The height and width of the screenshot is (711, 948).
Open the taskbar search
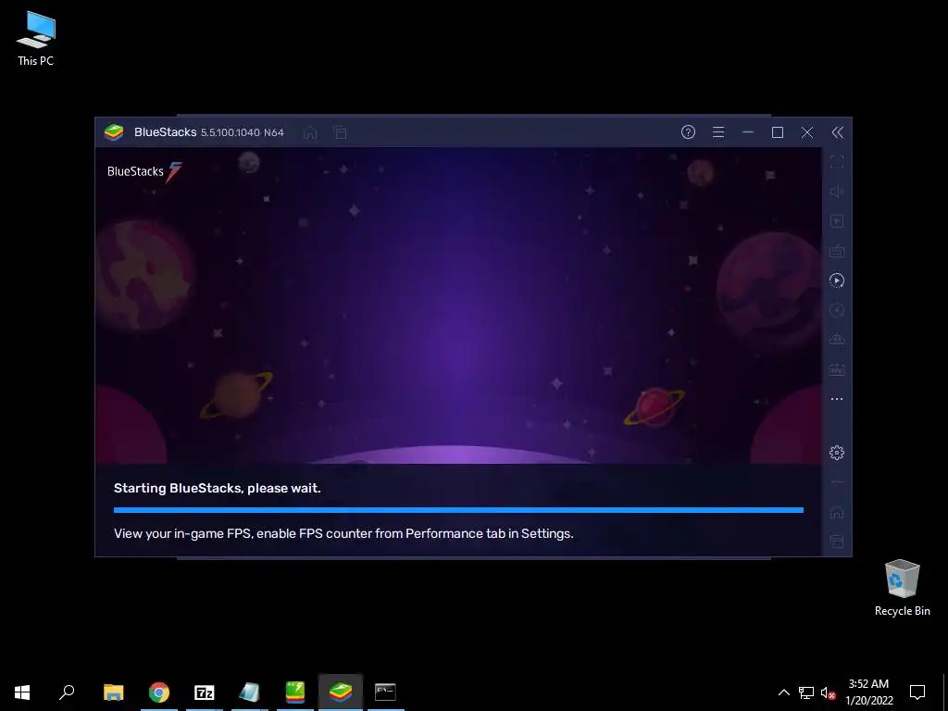tap(67, 692)
